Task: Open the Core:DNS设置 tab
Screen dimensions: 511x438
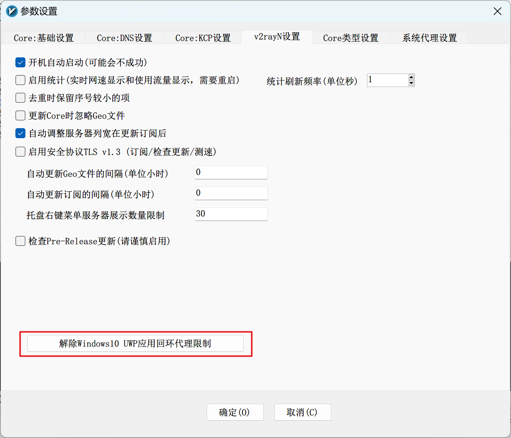Action: 124,38
